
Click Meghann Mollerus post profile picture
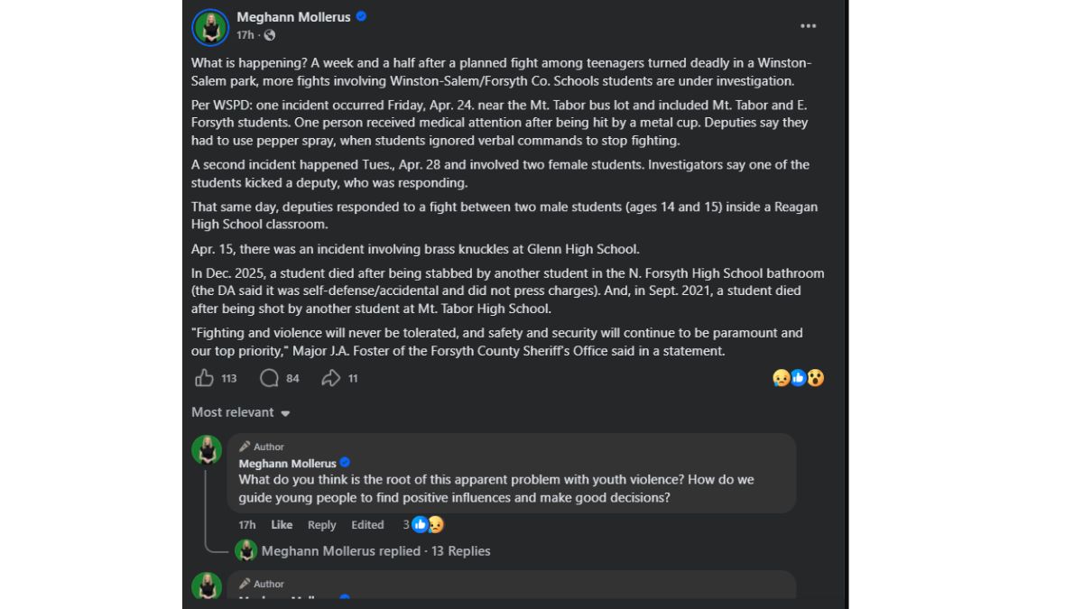[210, 27]
